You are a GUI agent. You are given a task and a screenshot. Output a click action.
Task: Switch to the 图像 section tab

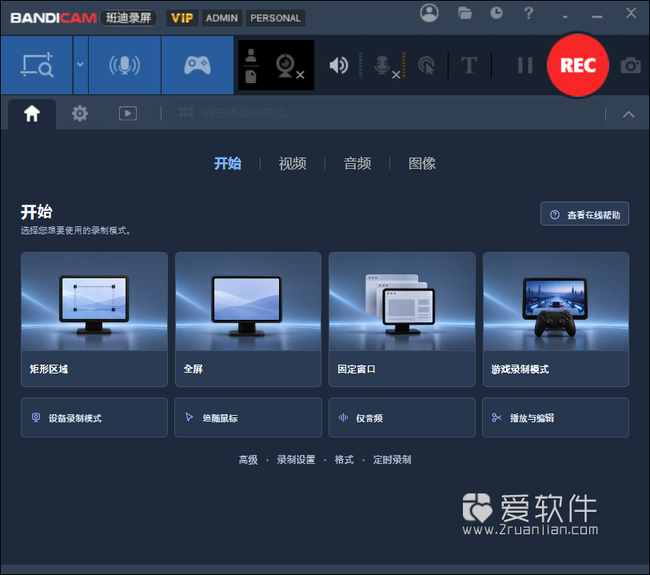[x=422, y=163]
